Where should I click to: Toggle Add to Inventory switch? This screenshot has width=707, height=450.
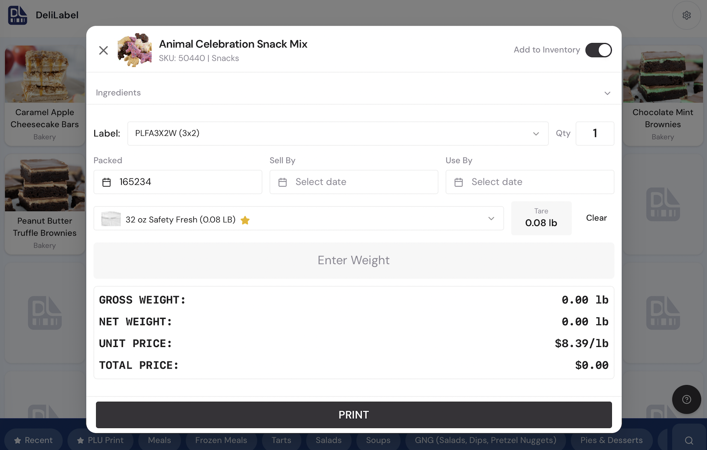click(599, 50)
